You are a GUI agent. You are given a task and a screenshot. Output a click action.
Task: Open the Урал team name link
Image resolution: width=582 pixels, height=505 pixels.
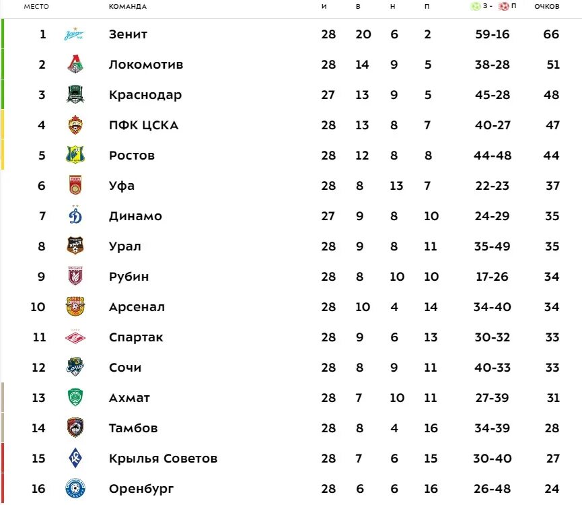[125, 246]
